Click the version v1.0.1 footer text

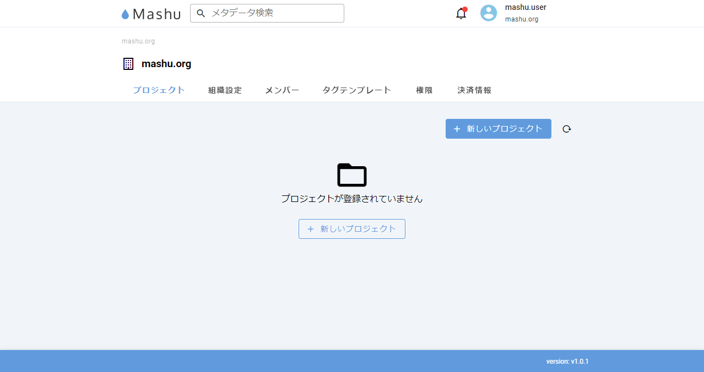(567, 362)
